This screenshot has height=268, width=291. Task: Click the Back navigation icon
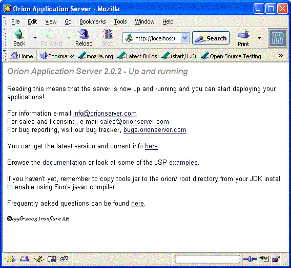click(19, 34)
